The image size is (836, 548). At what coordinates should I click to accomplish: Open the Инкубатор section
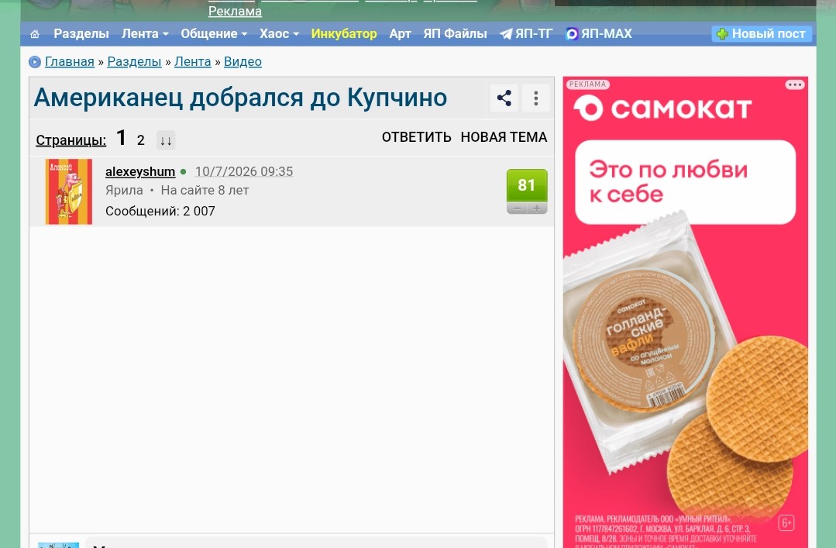(x=344, y=33)
